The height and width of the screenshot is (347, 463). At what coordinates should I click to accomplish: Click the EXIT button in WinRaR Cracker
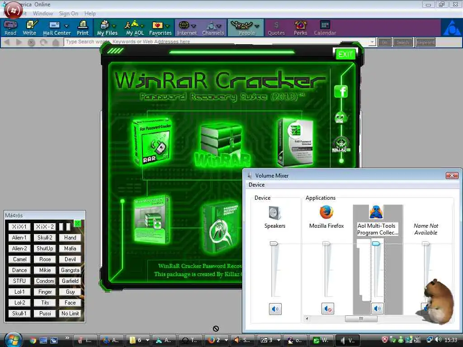(x=345, y=54)
